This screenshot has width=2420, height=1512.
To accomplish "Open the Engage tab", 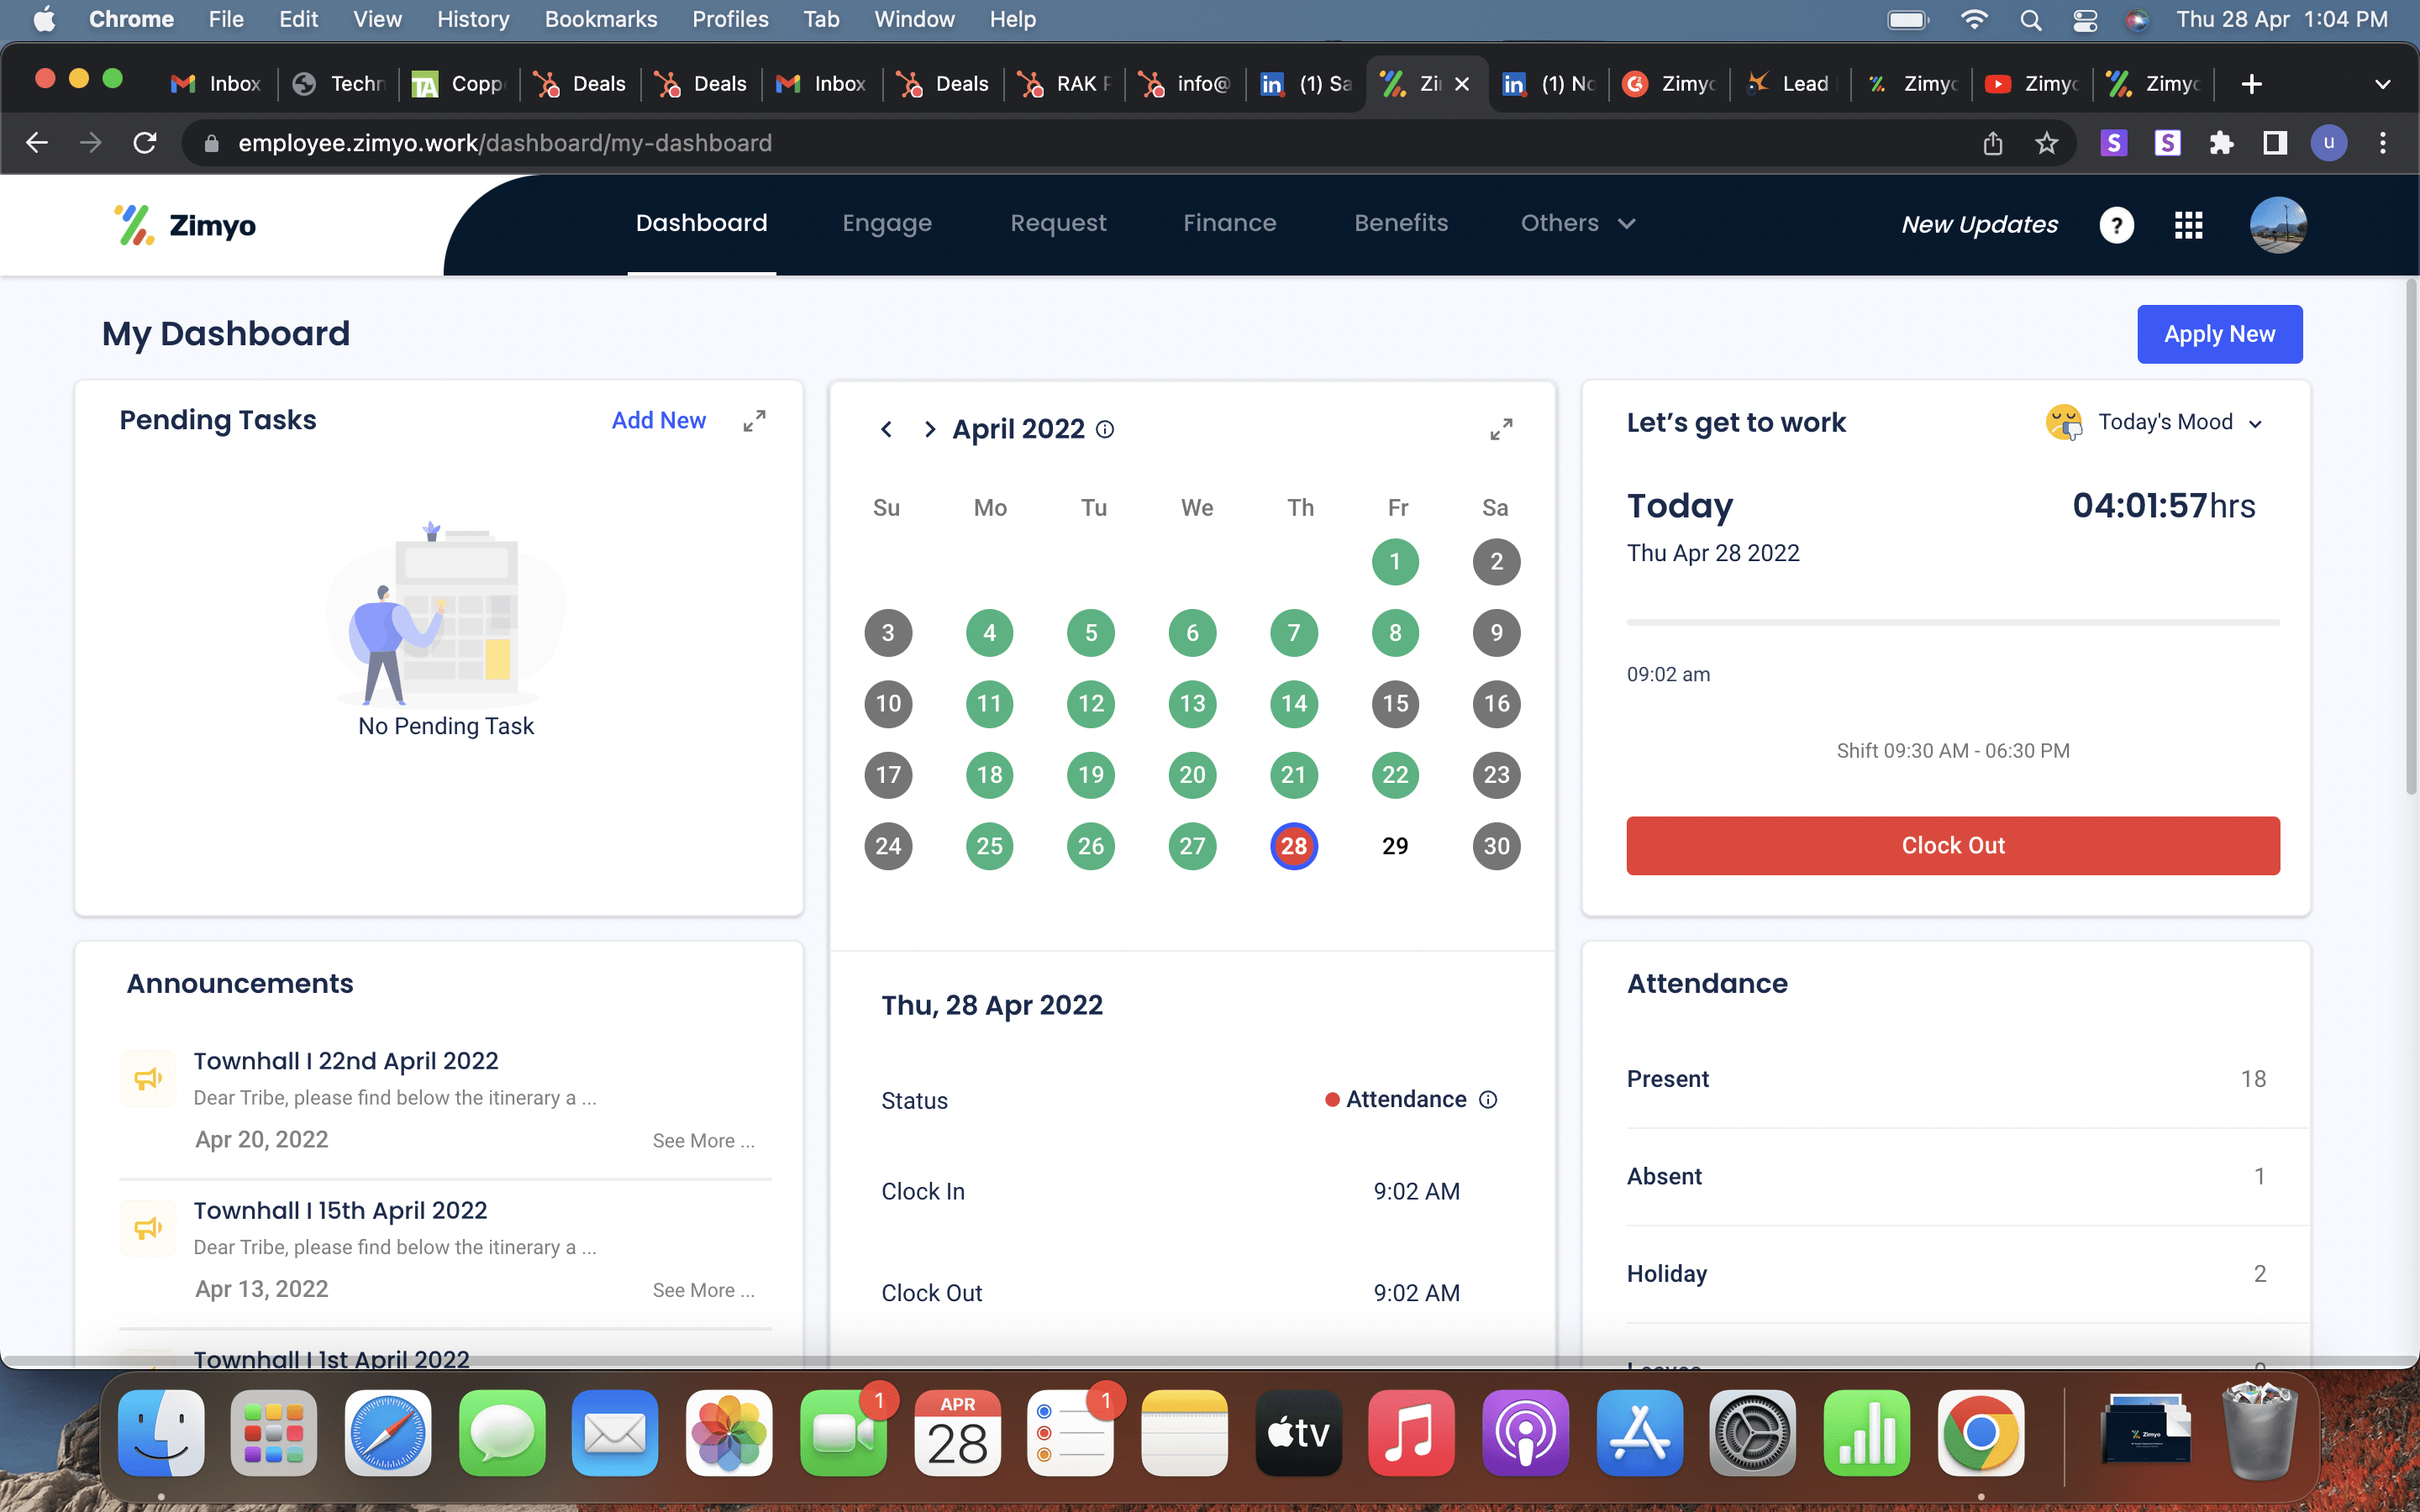I will tap(886, 223).
